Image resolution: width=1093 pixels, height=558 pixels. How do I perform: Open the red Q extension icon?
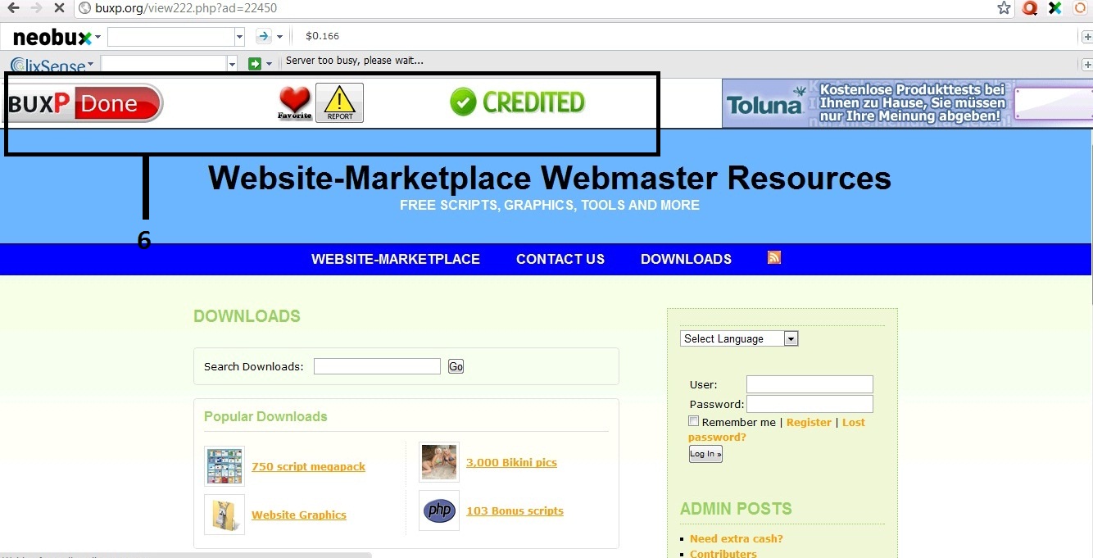pos(1030,8)
